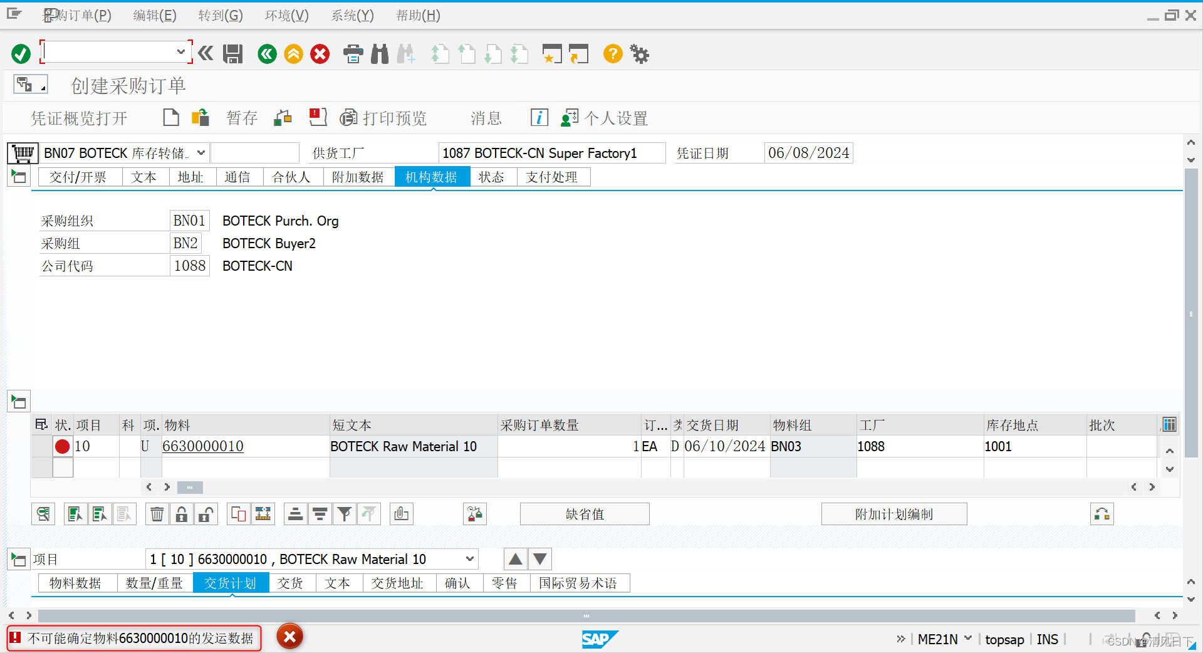The height and width of the screenshot is (653, 1203).
Task: Go to previous item with up triangle
Action: pyautogui.click(x=516, y=559)
